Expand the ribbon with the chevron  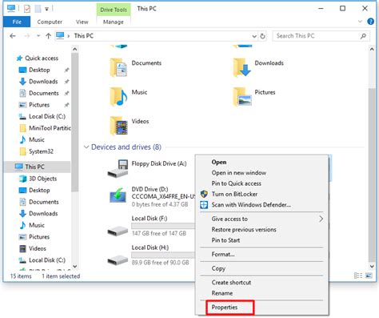[x=360, y=22]
